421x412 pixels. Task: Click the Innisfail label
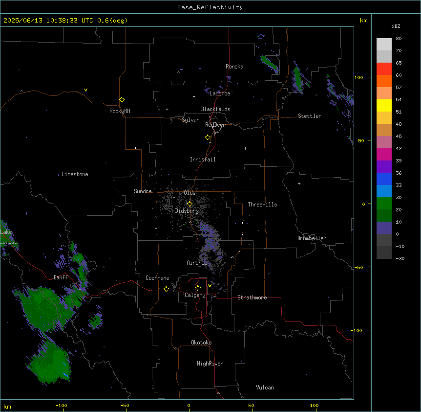pos(203,160)
